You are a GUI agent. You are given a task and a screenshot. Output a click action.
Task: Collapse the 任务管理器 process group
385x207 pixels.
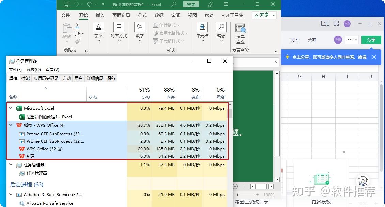click(11, 165)
